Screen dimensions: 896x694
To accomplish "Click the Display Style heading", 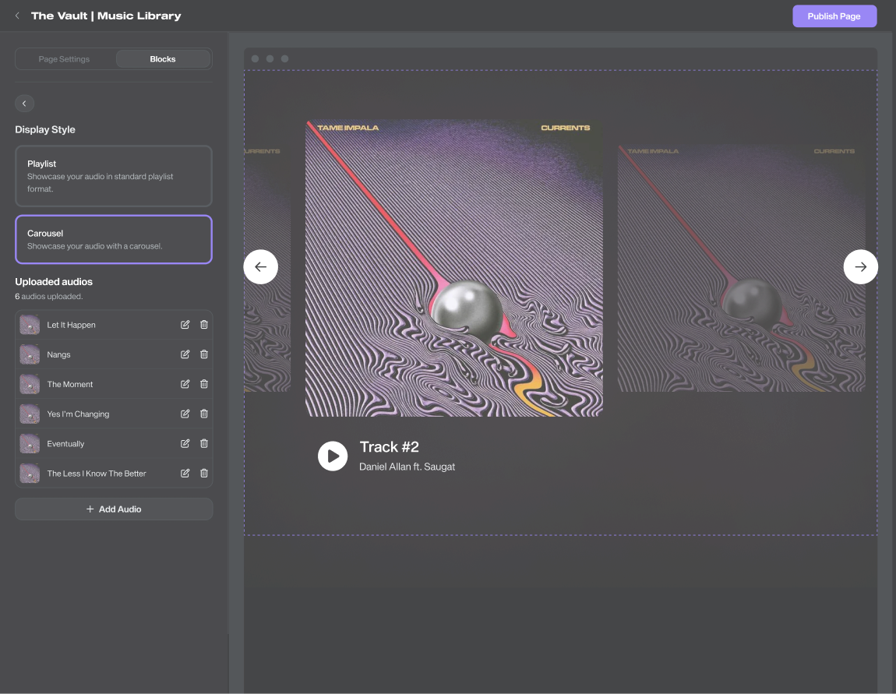I will click(45, 129).
